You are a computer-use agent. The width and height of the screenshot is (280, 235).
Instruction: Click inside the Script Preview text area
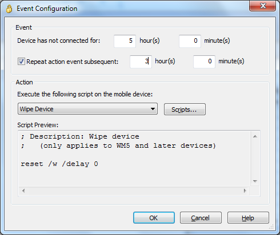(x=134, y=159)
